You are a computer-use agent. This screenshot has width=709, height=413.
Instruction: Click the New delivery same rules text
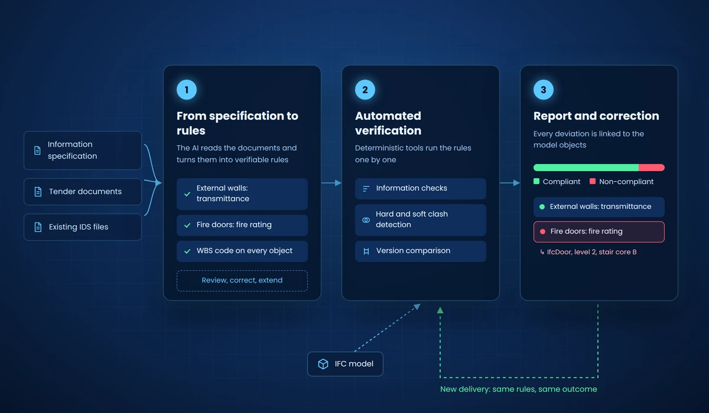pos(519,389)
